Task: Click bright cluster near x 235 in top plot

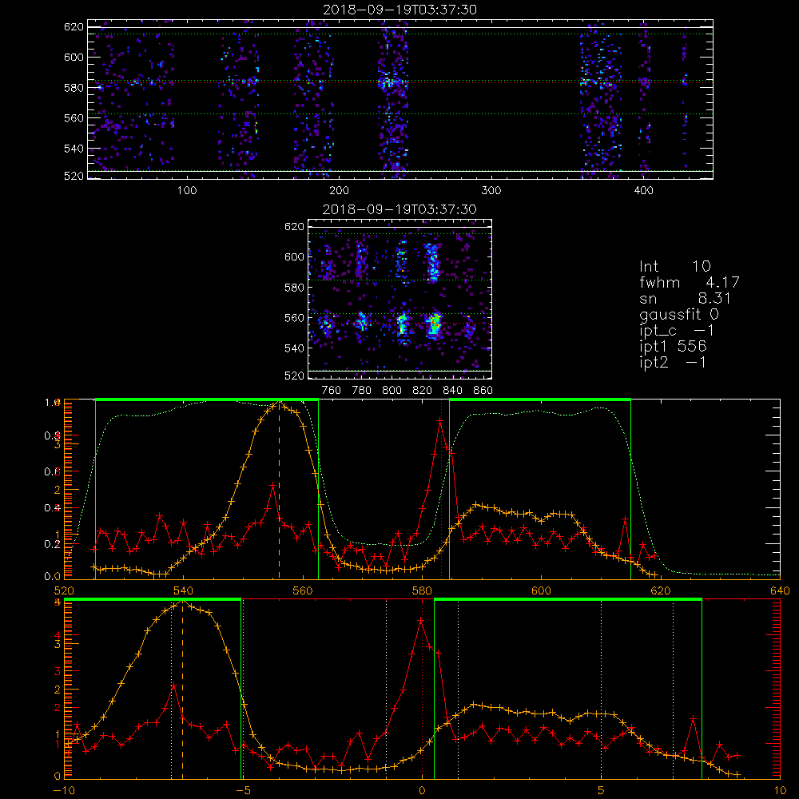Action: (389, 81)
